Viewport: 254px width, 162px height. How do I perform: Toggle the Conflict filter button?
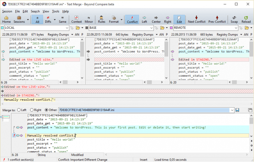132,19
